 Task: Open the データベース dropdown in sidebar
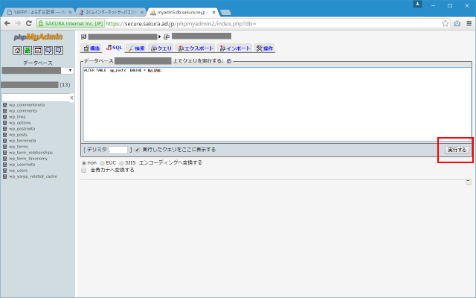[x=37, y=70]
